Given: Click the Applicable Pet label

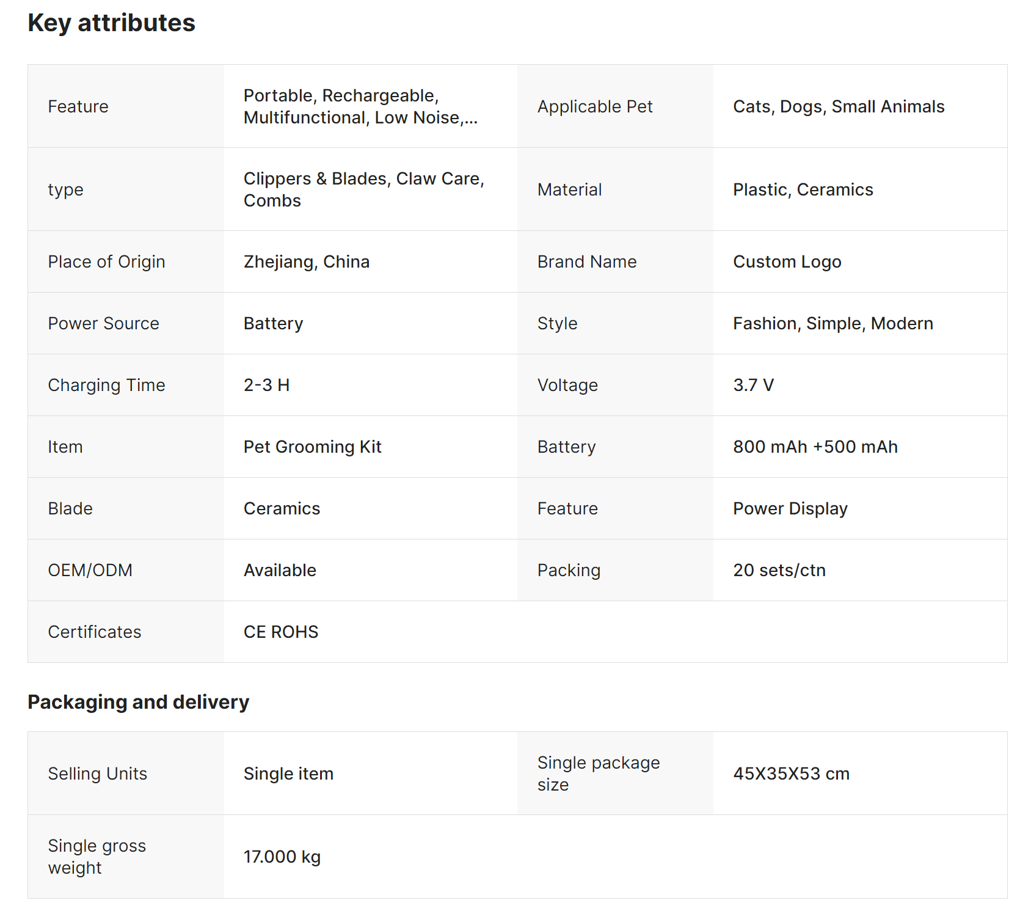Looking at the screenshot, I should tap(594, 107).
